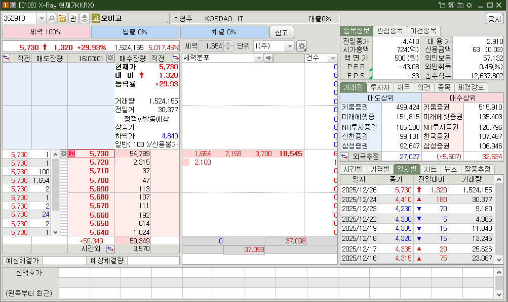The image size is (508, 302).
Task: Toggle the pink 세력 100% bar
Action: 46,31
